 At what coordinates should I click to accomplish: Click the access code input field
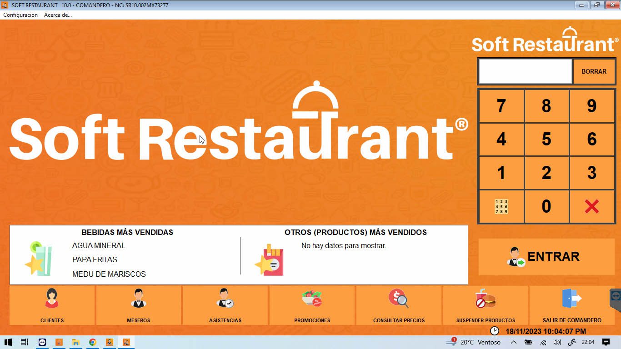[525, 71]
